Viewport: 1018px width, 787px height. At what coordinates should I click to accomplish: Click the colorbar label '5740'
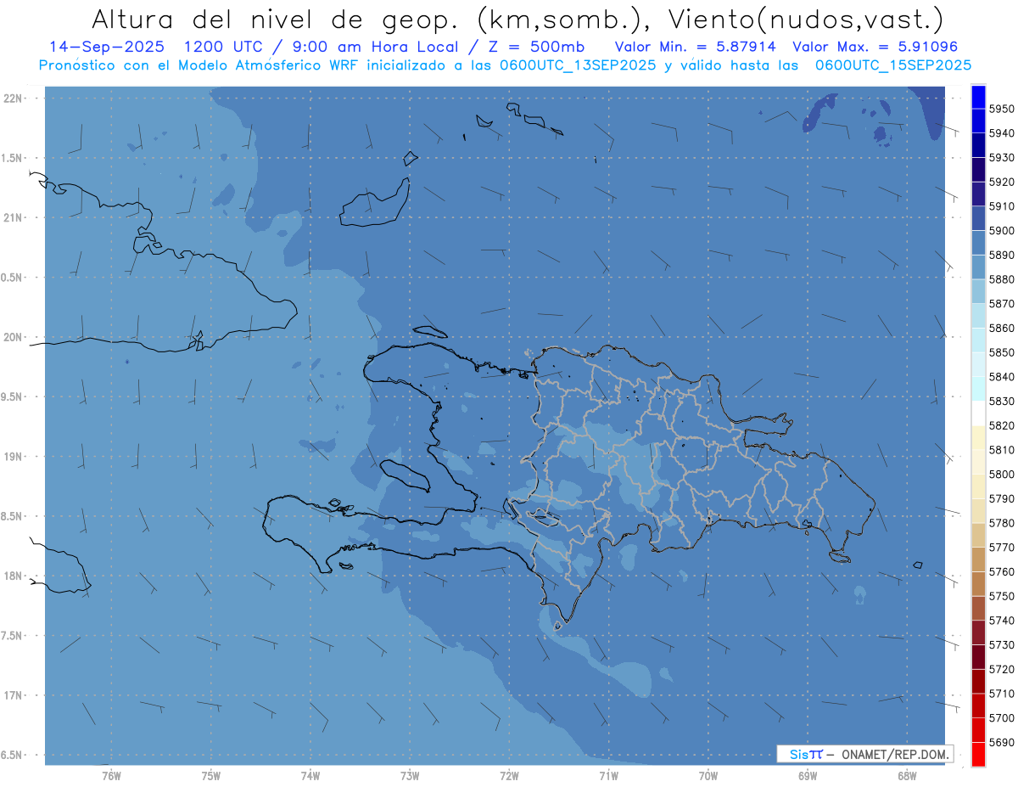click(x=1002, y=621)
